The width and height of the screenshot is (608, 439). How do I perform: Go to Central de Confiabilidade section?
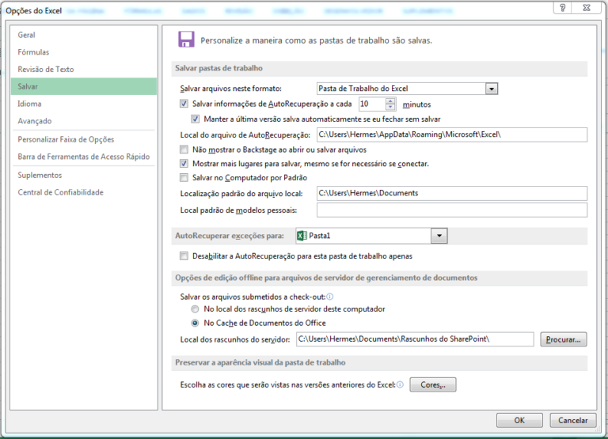click(61, 192)
